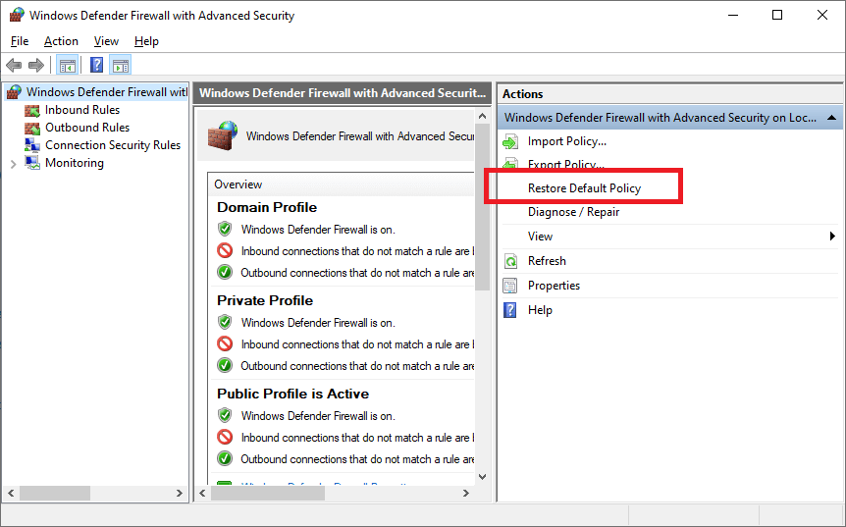Collapse the Actions section header arrow
The image size is (846, 527).
tap(831, 118)
